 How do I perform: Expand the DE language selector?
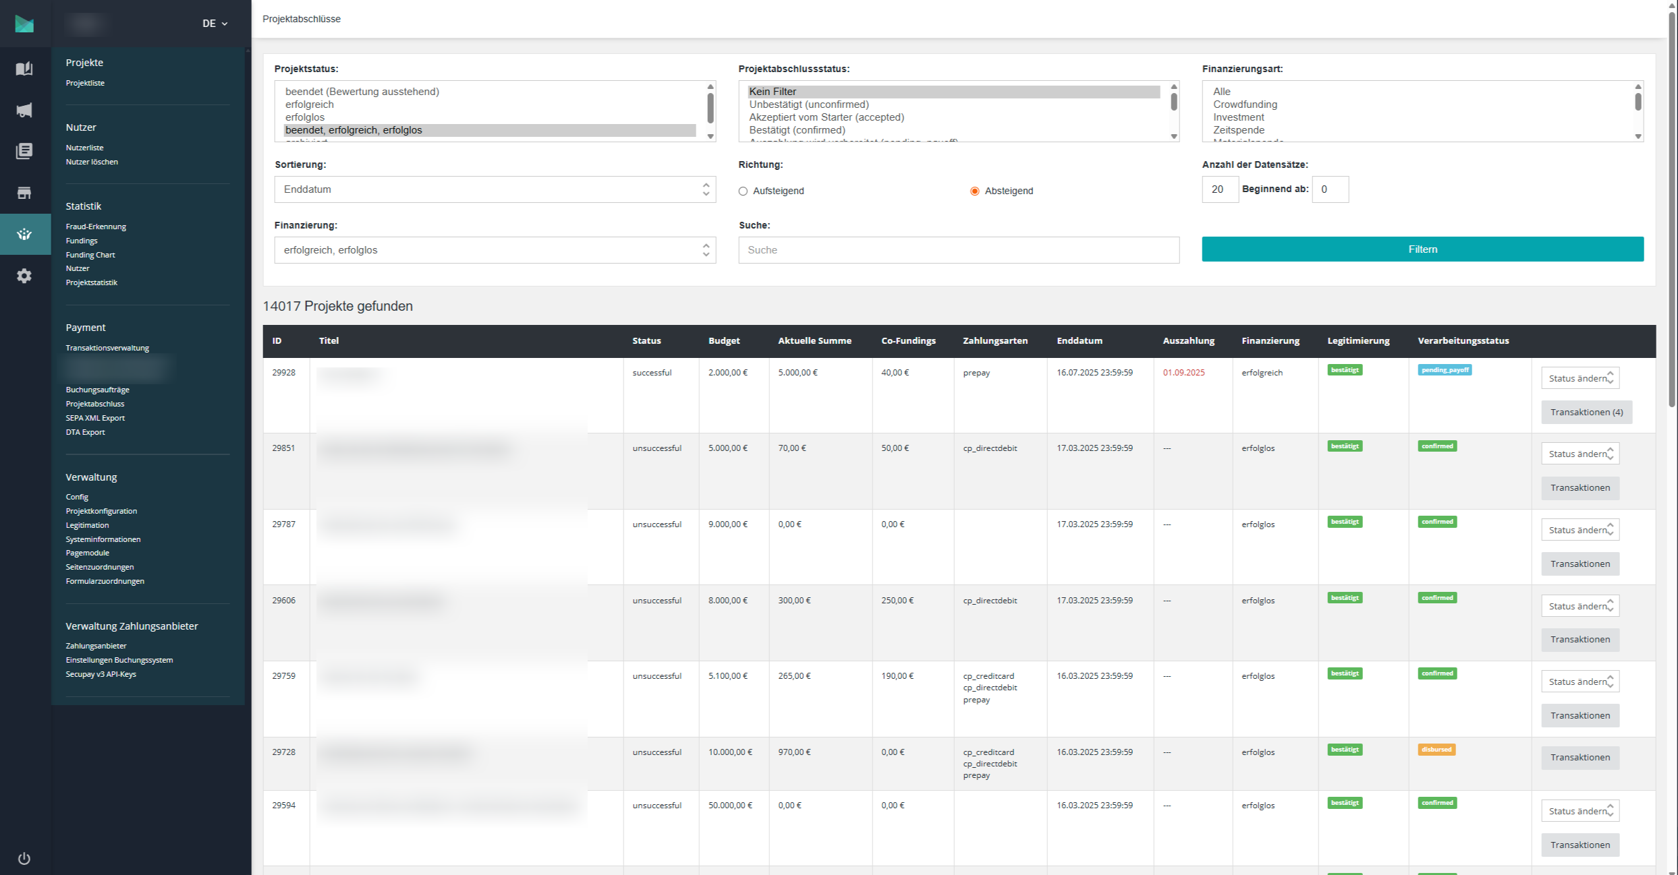coord(215,24)
